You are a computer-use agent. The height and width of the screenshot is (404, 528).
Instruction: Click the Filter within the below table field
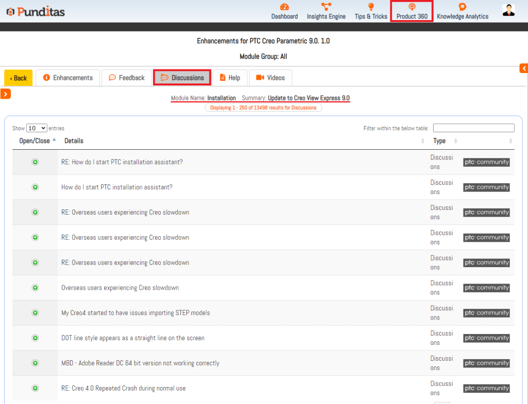pos(473,128)
